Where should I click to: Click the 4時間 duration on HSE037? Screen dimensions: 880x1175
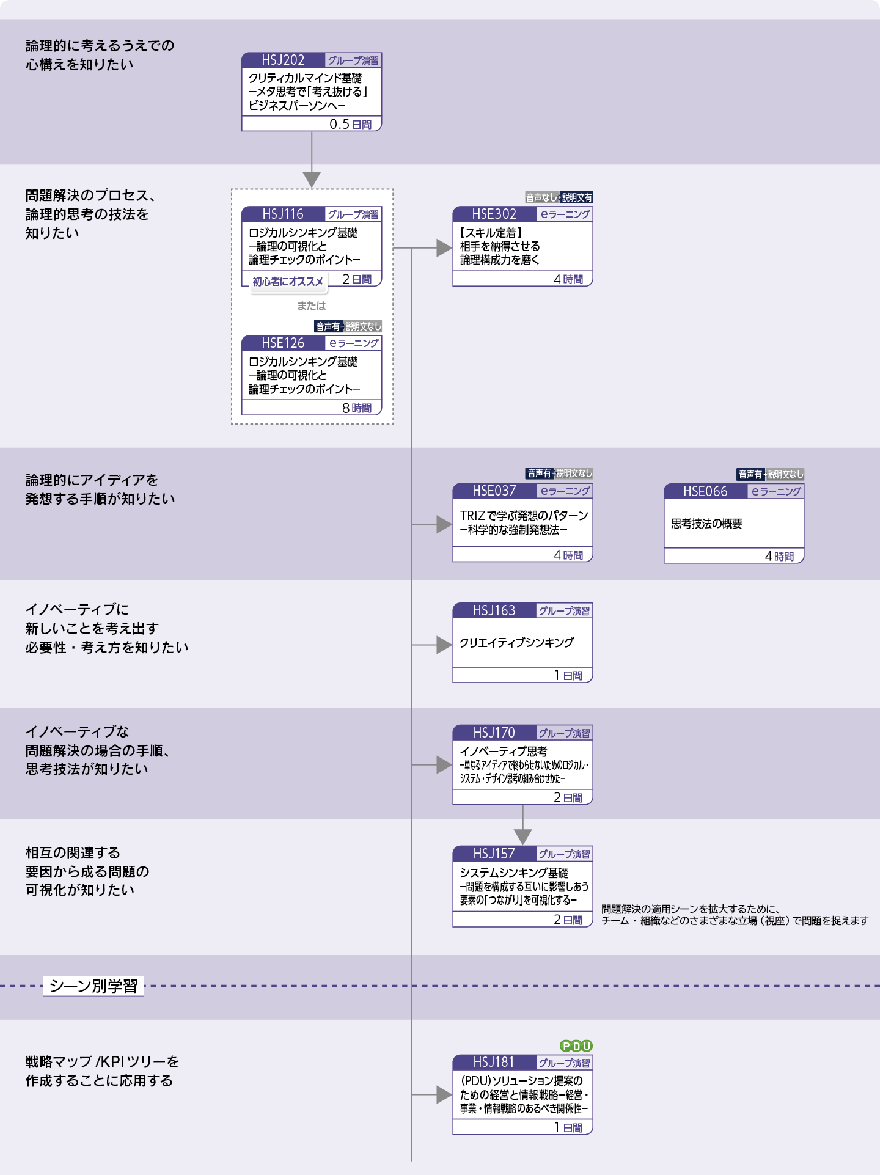pyautogui.click(x=568, y=555)
